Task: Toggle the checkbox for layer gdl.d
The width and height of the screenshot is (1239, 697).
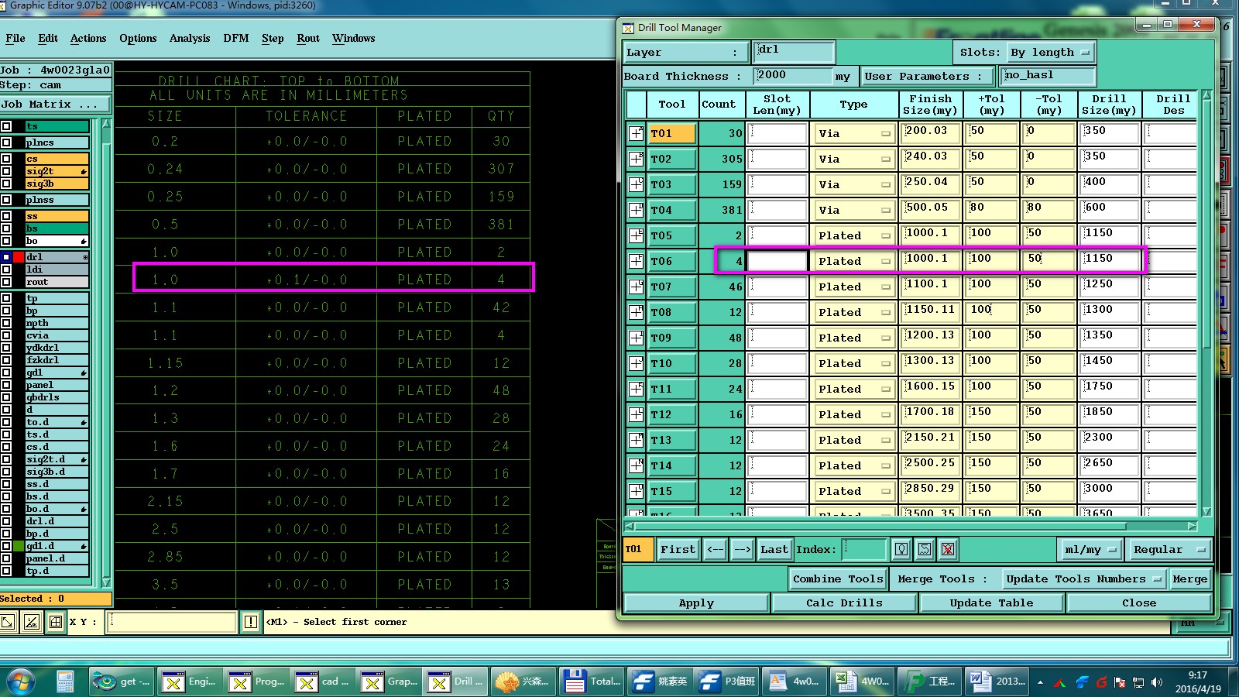Action: [6, 546]
